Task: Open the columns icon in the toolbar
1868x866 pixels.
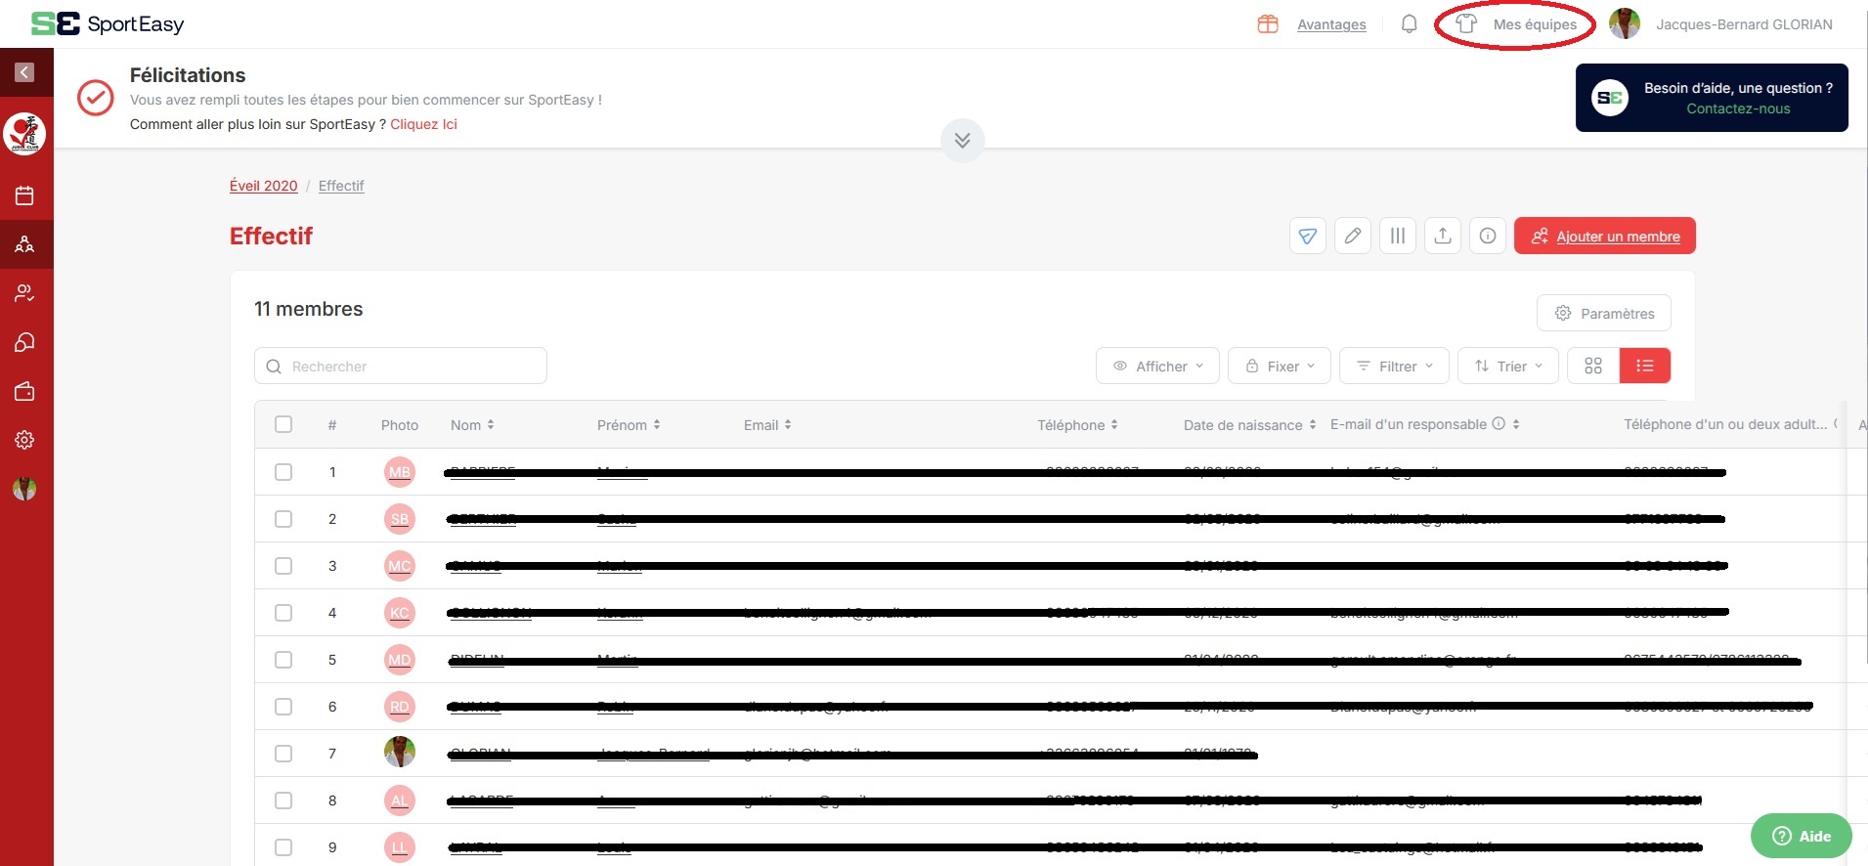Action: [1397, 236]
